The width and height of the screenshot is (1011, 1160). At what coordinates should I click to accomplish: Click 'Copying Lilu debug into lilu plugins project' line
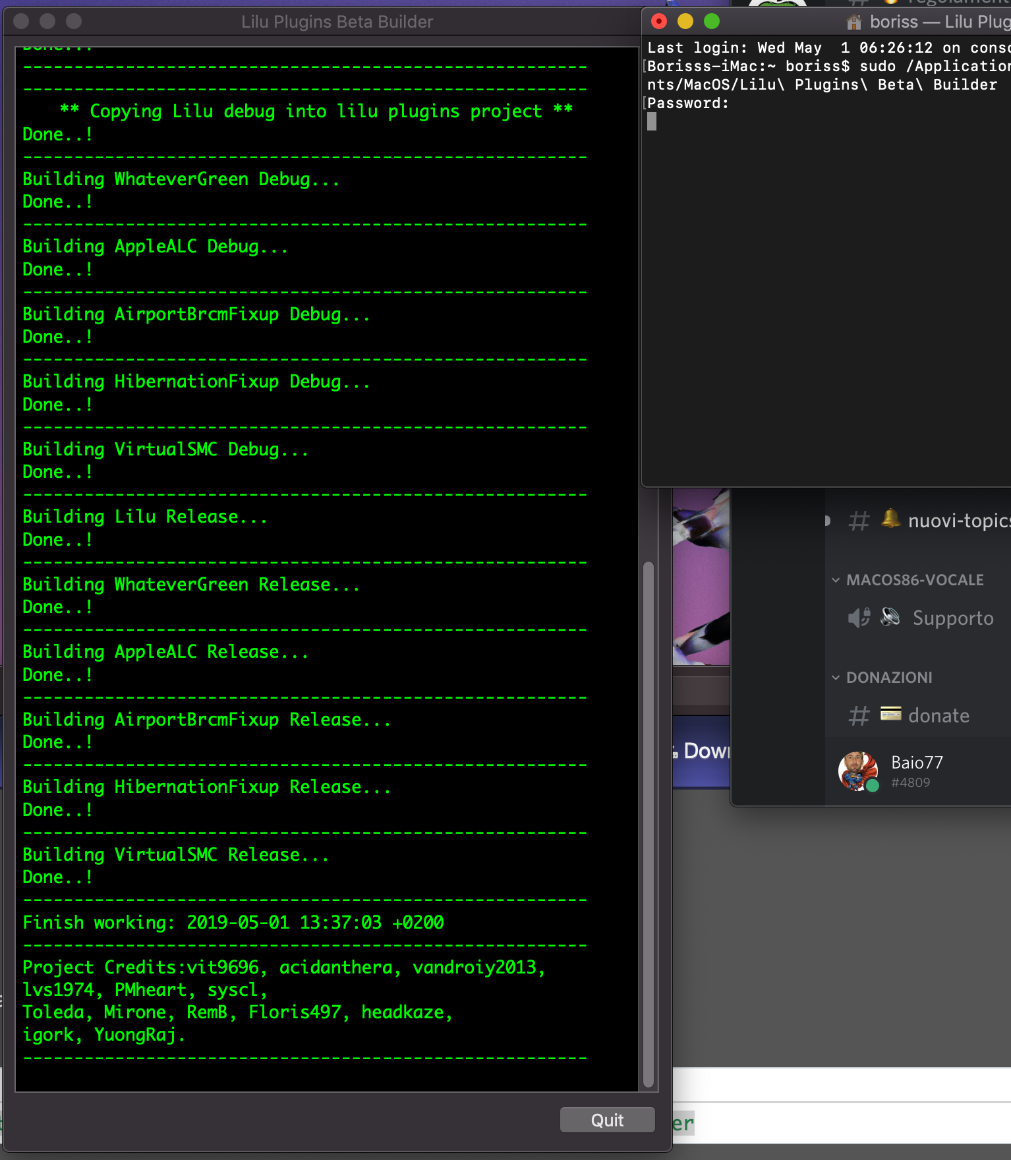pyautogui.click(x=316, y=111)
